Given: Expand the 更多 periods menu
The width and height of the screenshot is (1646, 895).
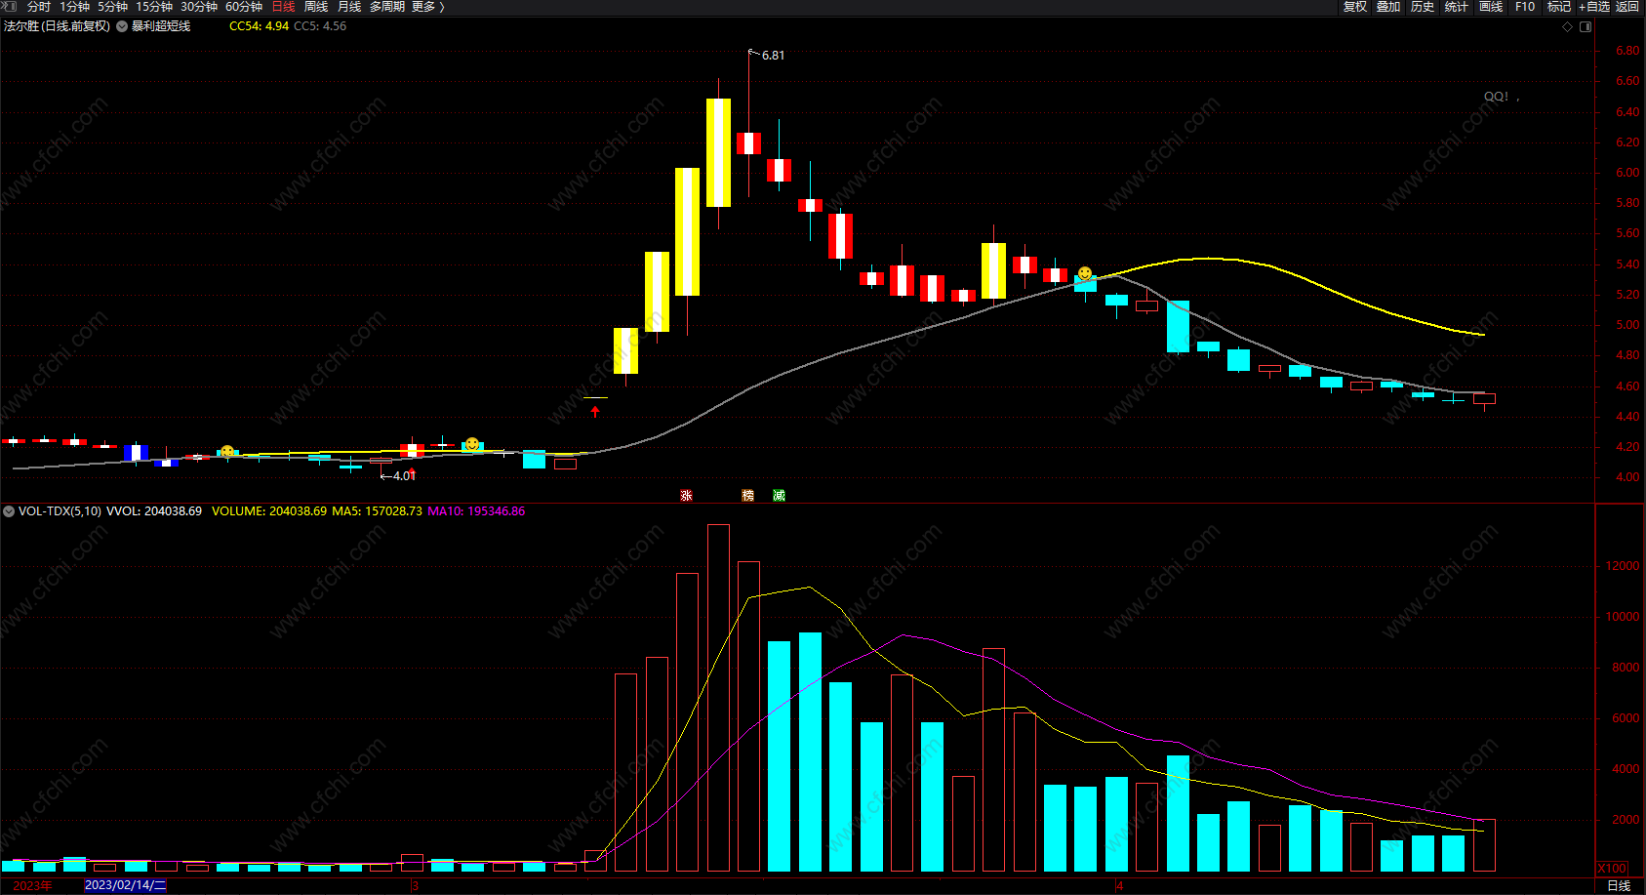Looking at the screenshot, I should (427, 7).
